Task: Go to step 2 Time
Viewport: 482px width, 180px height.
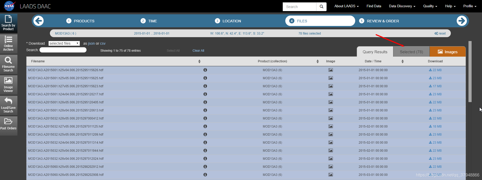Action: pos(149,21)
